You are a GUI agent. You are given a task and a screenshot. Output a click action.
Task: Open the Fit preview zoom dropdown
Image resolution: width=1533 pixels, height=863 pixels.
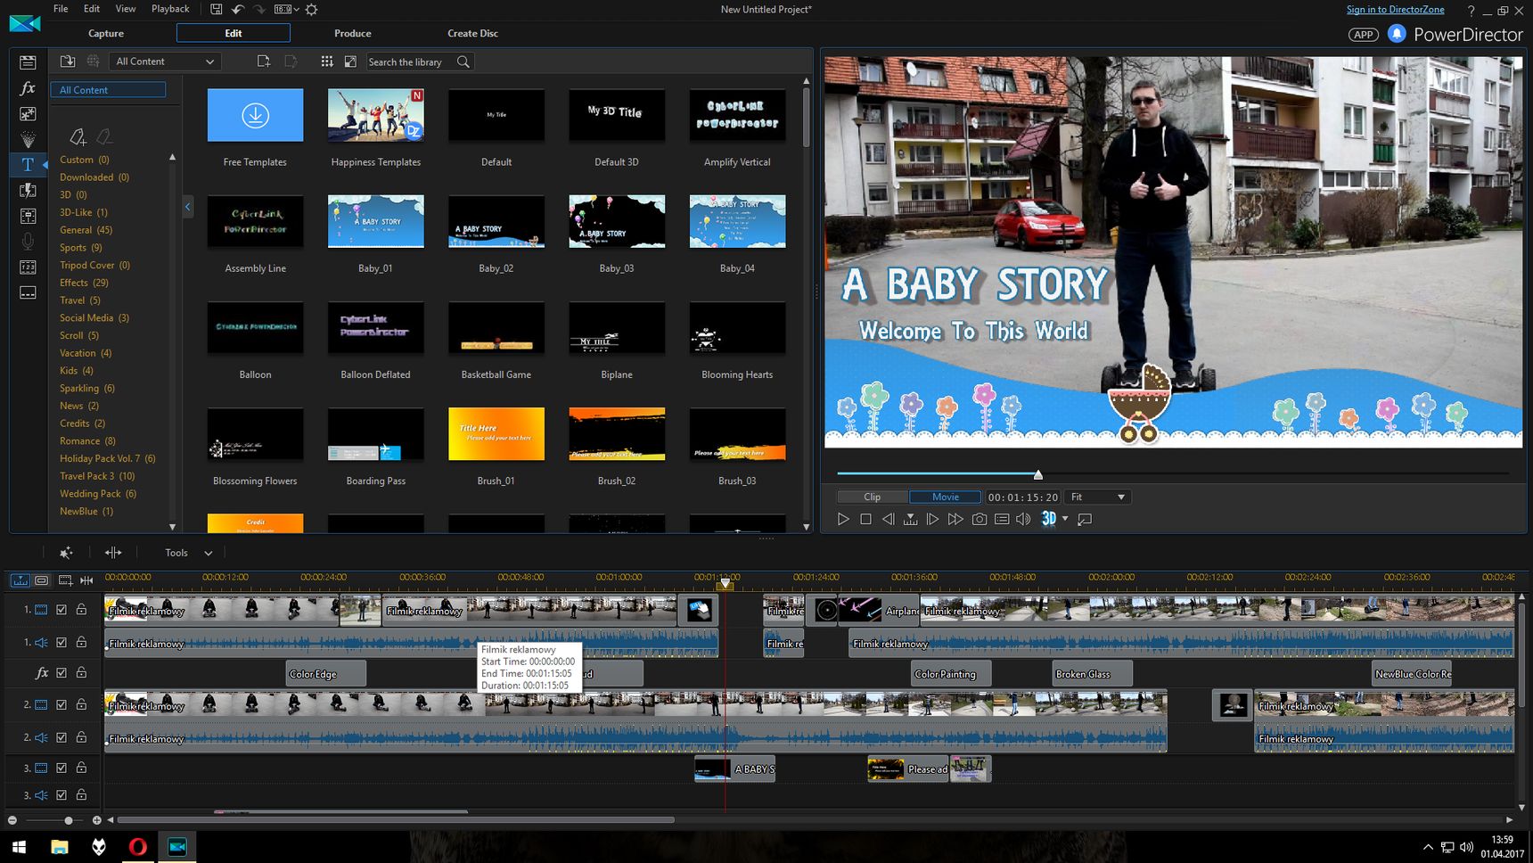coord(1097,497)
